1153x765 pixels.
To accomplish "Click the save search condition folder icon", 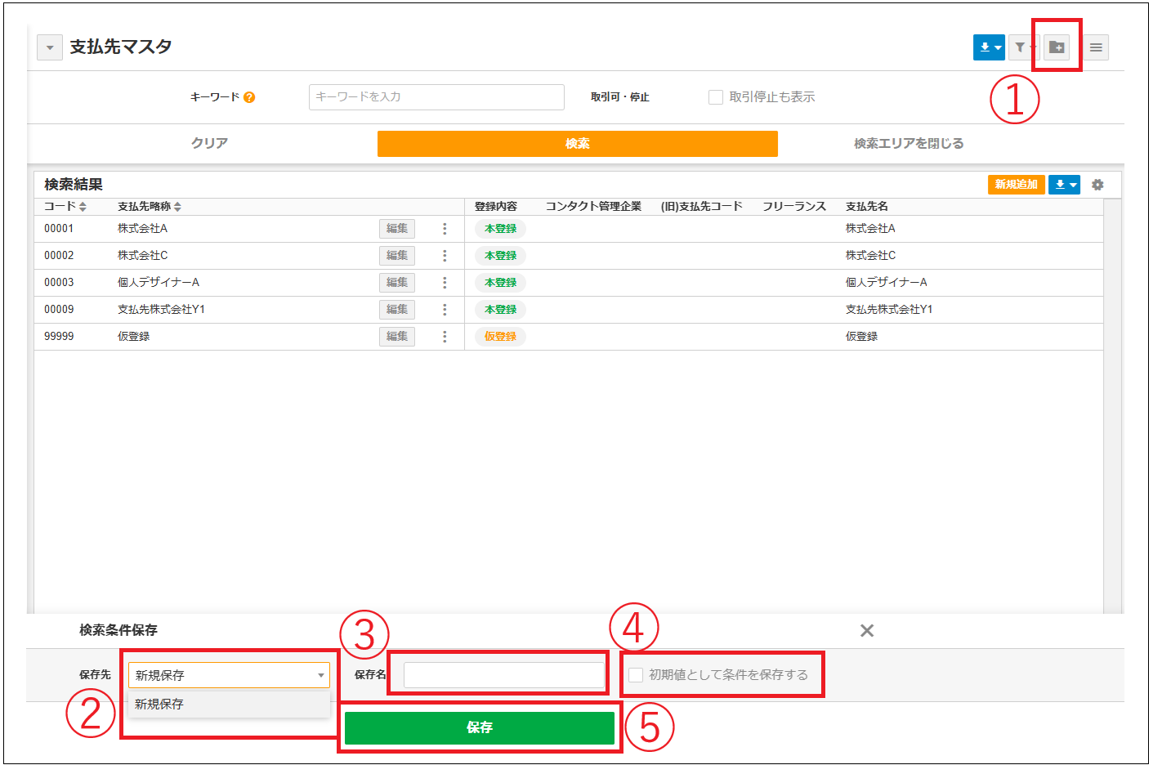I will pos(1057,47).
